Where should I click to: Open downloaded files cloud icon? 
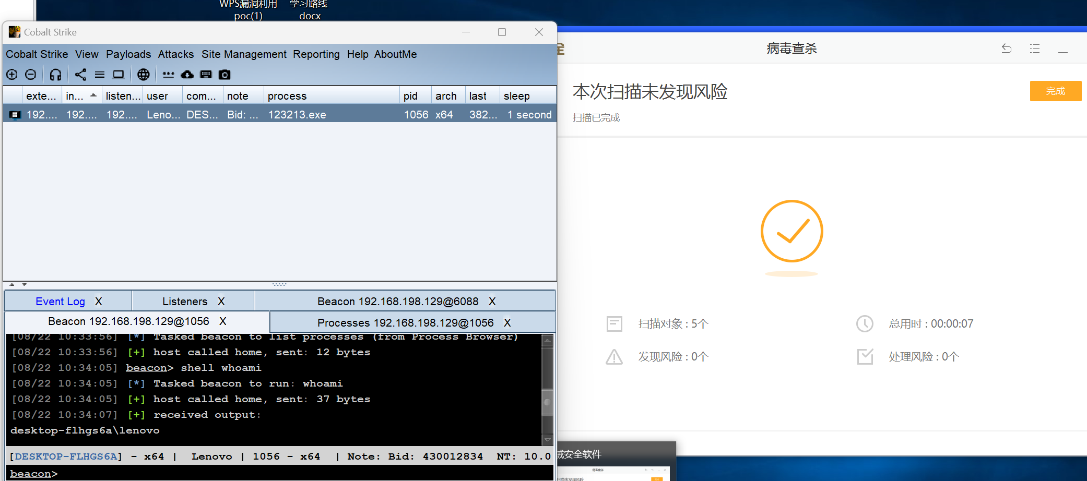(x=187, y=75)
